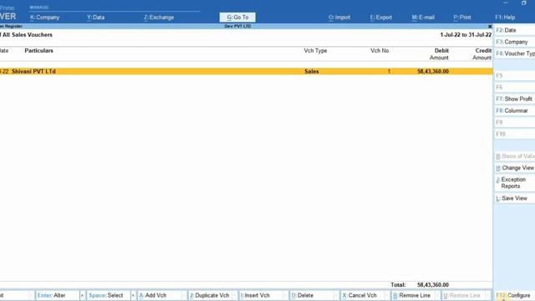Open the P: Print menu
Image resolution: width=535 pixels, height=301 pixels.
click(x=462, y=17)
